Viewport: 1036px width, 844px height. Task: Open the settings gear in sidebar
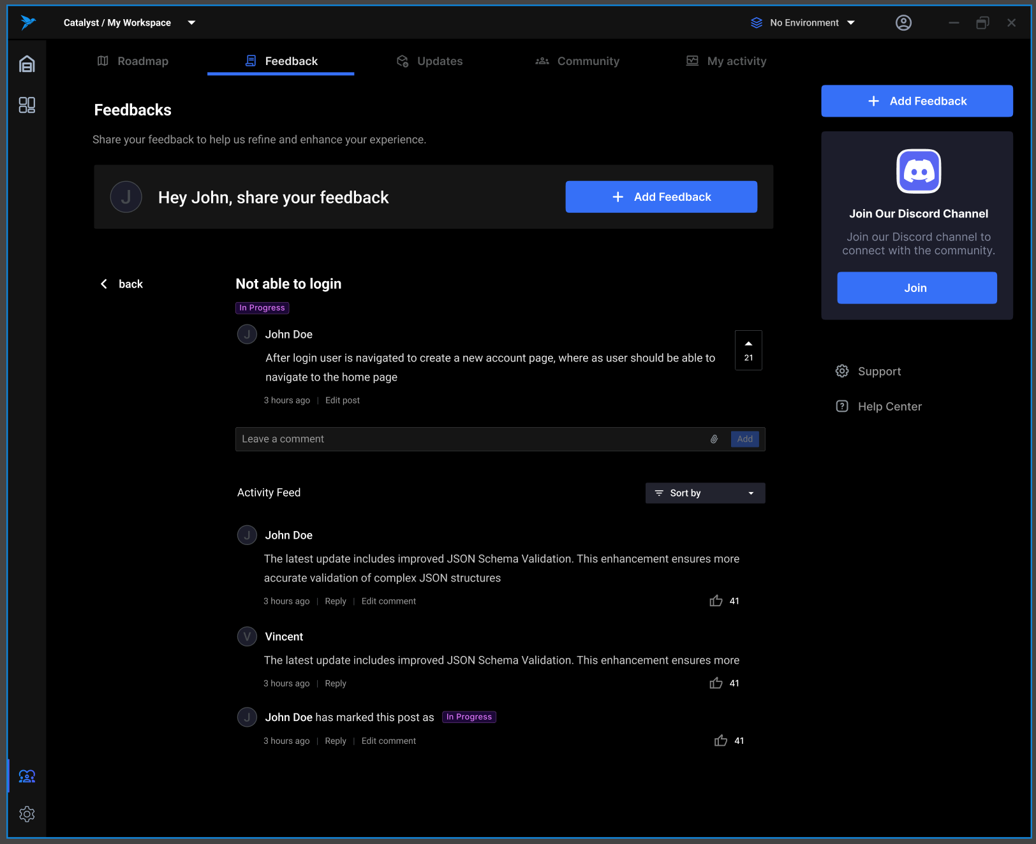27,814
